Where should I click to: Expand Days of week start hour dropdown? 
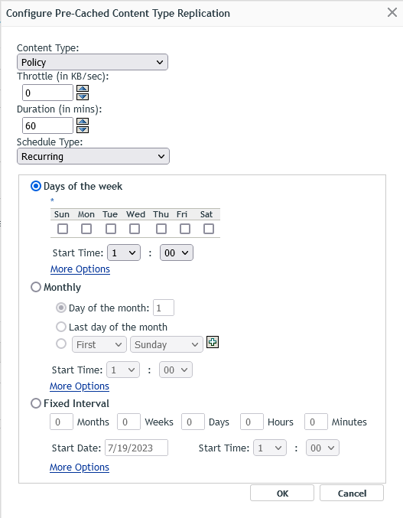124,252
